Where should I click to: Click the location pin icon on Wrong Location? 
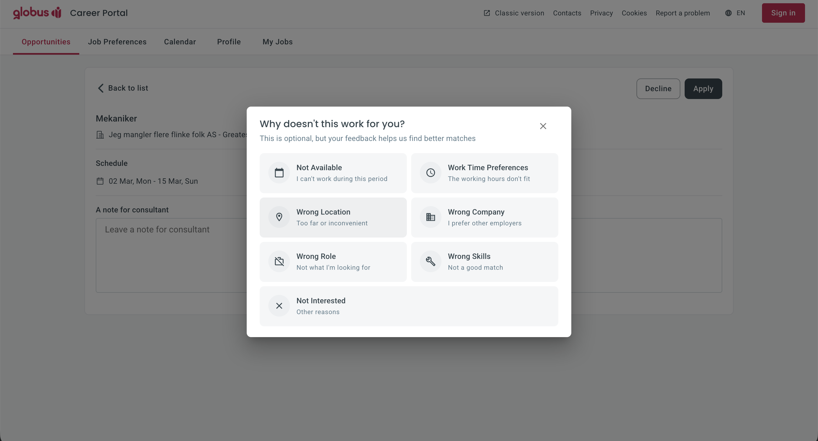point(279,217)
